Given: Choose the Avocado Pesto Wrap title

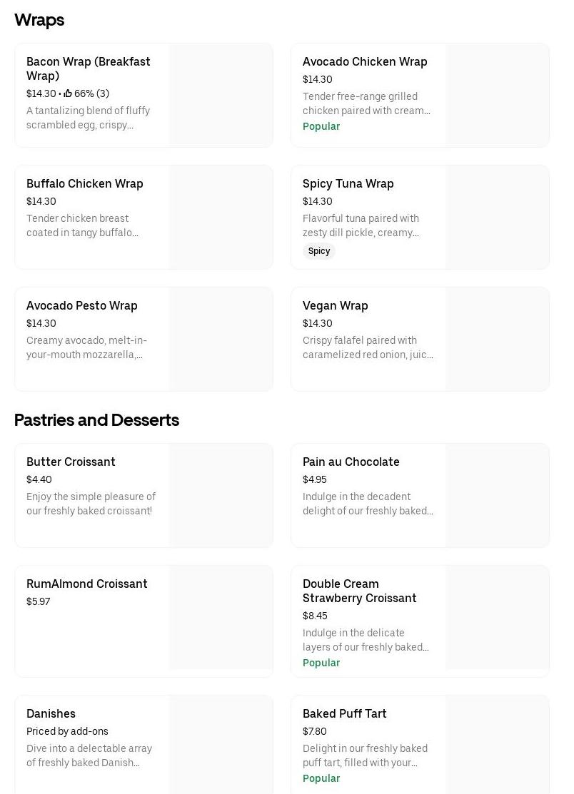Looking at the screenshot, I should [x=81, y=305].
